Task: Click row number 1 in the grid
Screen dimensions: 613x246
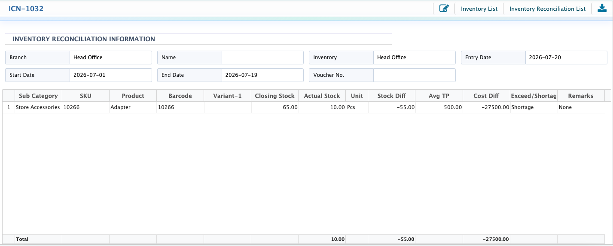Action: [9, 107]
